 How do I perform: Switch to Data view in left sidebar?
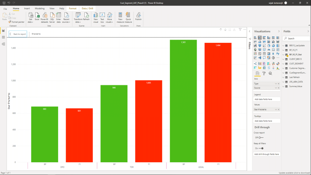coord(3,37)
